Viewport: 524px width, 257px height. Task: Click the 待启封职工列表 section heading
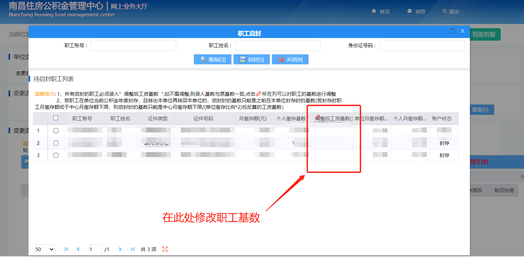point(53,79)
